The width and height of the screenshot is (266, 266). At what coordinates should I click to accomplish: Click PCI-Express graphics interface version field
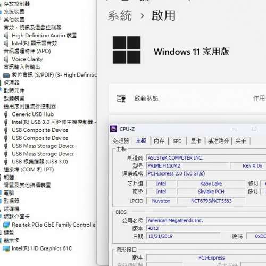[x=206, y=257]
